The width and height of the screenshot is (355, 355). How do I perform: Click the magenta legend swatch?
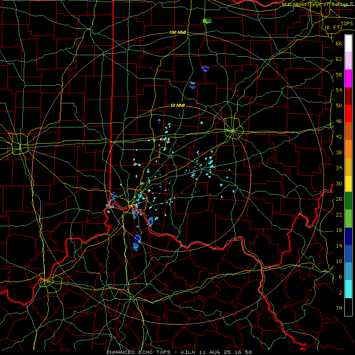348,78
